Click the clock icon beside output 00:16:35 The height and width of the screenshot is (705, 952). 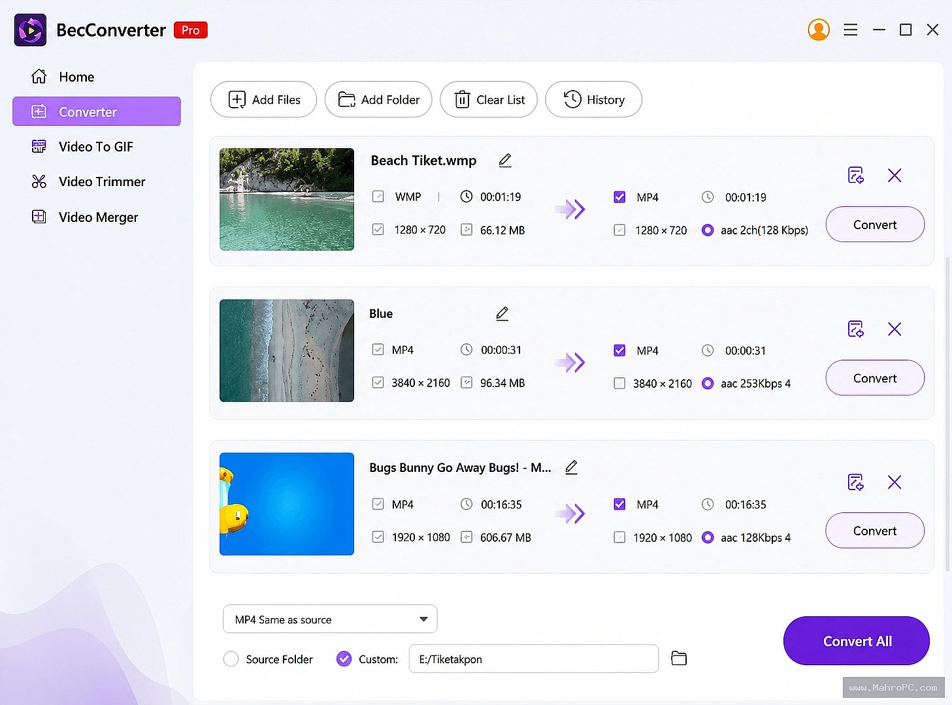point(708,505)
